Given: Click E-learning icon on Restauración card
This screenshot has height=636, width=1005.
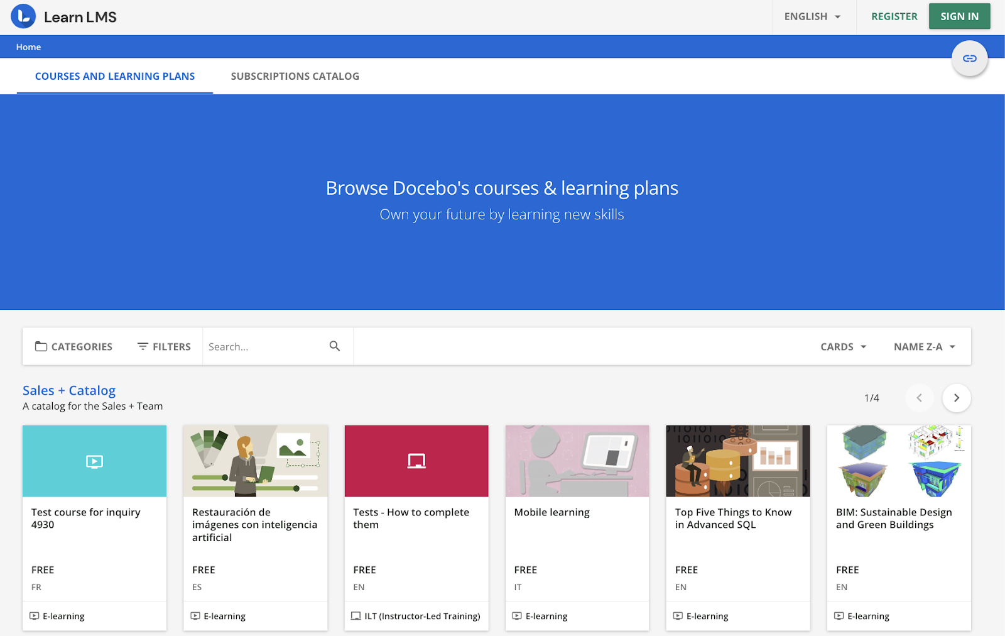Looking at the screenshot, I should [195, 616].
